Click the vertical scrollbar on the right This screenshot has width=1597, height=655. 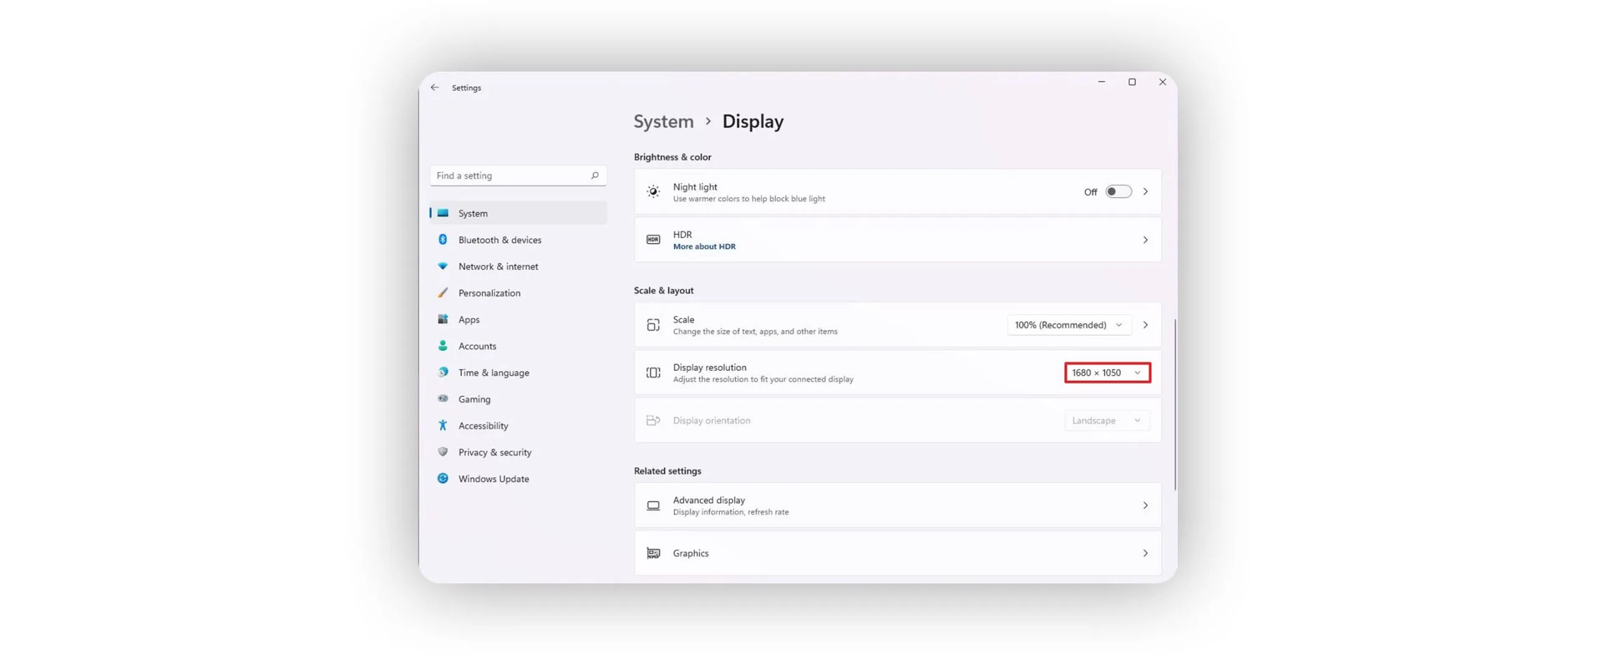point(1175,405)
